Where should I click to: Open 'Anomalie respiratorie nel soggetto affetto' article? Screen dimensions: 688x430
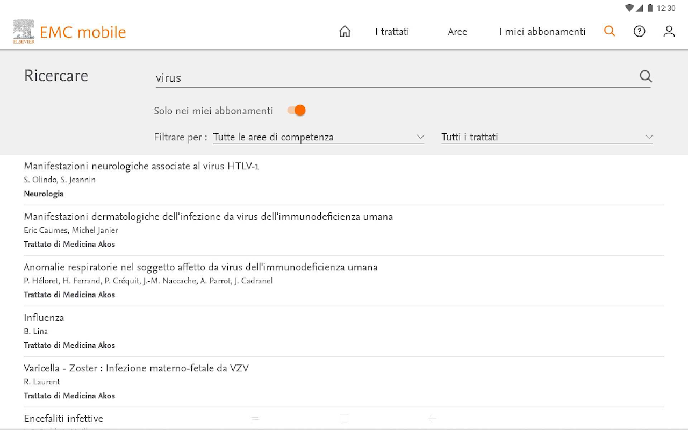pyautogui.click(x=200, y=267)
